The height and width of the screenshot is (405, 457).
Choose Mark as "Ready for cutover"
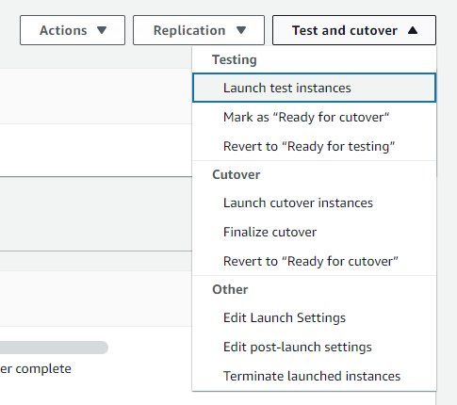click(x=314, y=117)
